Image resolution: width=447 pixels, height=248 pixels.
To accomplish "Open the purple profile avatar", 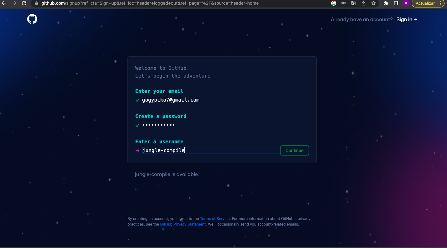I will point(406,3).
